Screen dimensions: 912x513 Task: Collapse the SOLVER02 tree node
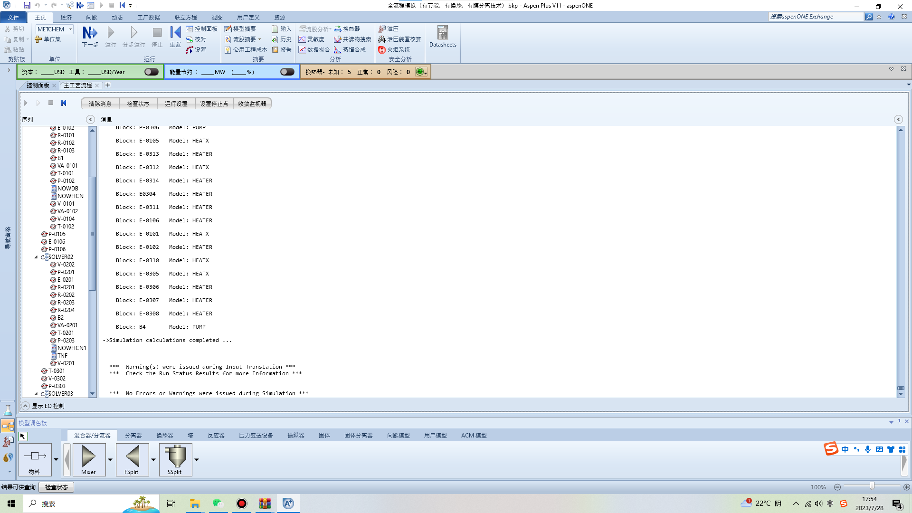[x=36, y=257]
